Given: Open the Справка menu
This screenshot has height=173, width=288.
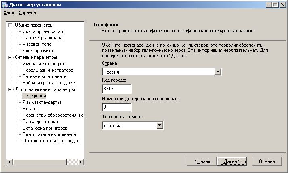Looking at the screenshot, I should coord(27,13).
